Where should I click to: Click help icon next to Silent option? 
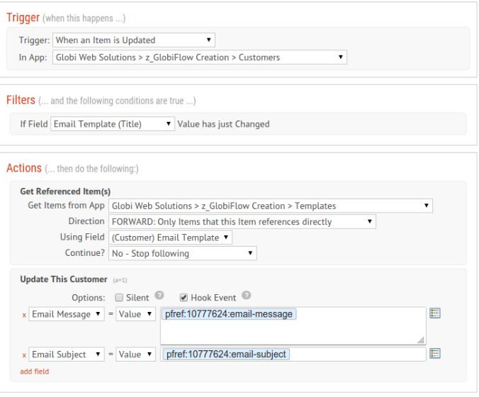pyautogui.click(x=159, y=296)
